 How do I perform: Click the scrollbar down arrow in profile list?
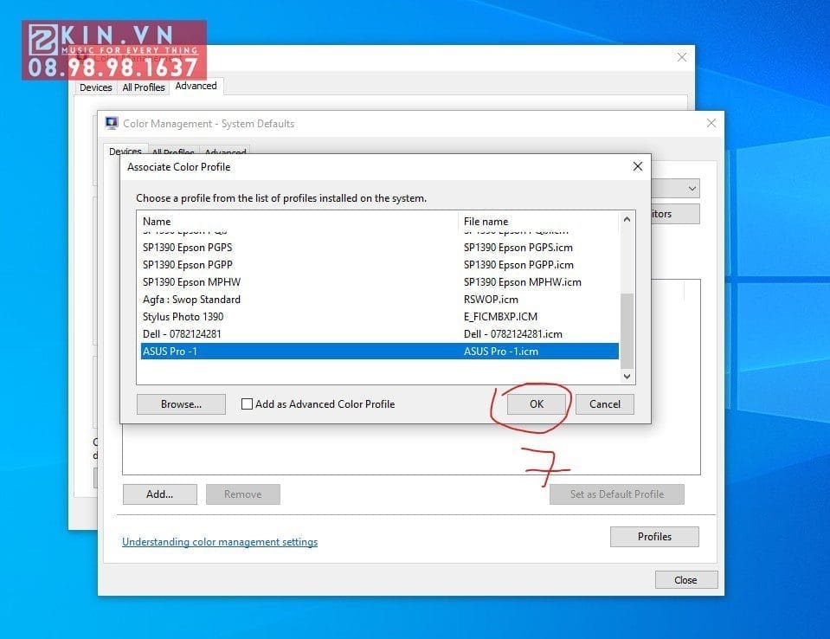click(627, 376)
